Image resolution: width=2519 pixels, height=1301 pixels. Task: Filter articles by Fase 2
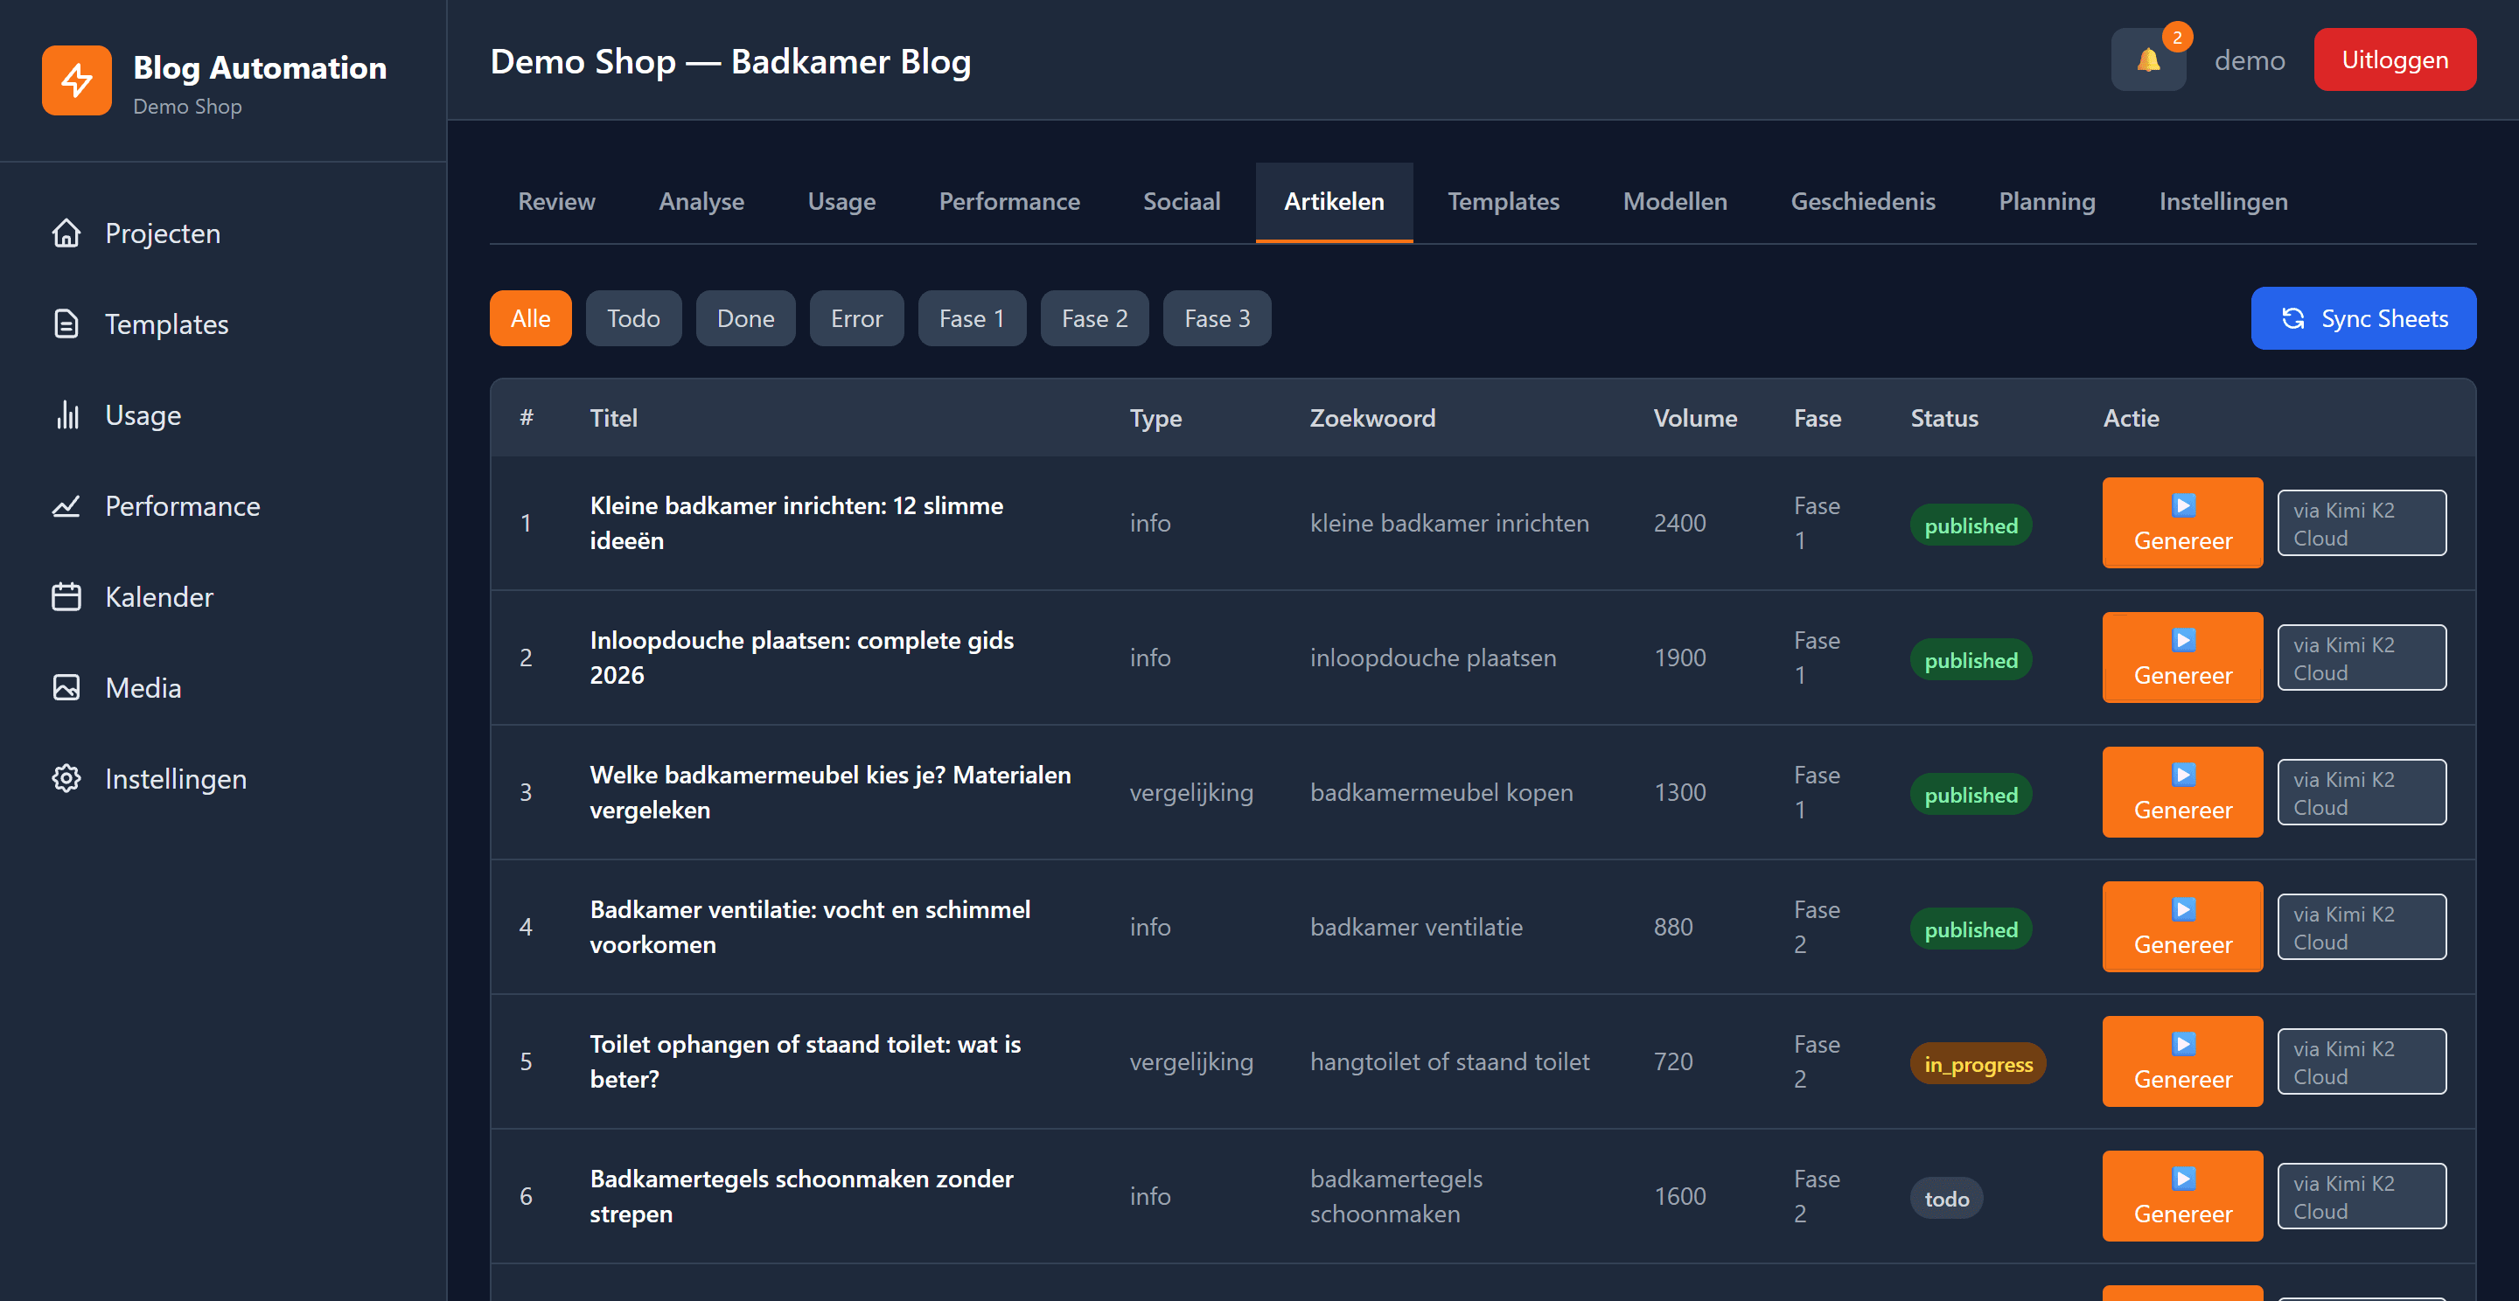[x=1094, y=318]
